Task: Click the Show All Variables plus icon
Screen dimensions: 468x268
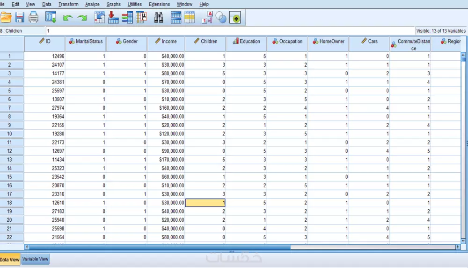Action: (x=235, y=18)
